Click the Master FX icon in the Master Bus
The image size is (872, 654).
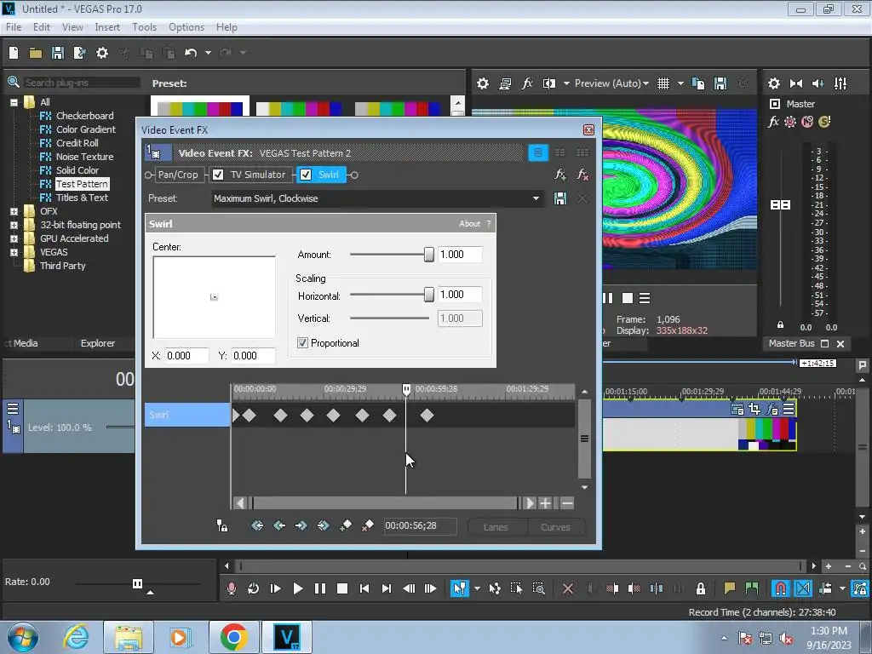pos(773,122)
